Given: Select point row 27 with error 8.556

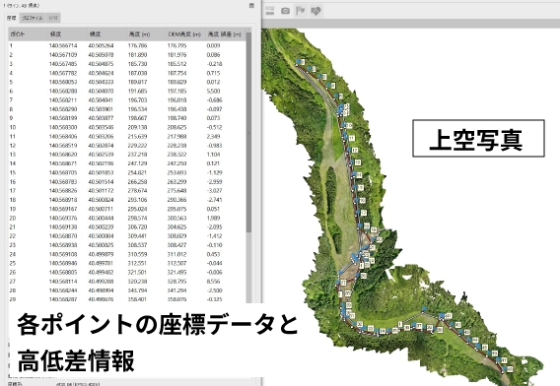Looking at the screenshot, I should 127,282.
